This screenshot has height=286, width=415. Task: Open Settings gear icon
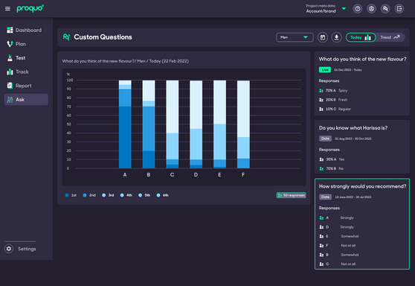pos(9,249)
